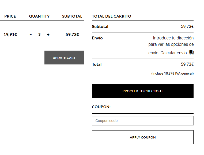Click the minus quantity button
Viewport: 204px width, 155px height.
pyautogui.click(x=31, y=34)
